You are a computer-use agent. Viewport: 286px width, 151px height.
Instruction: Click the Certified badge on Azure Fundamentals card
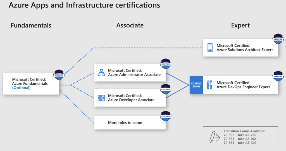tap(59, 75)
